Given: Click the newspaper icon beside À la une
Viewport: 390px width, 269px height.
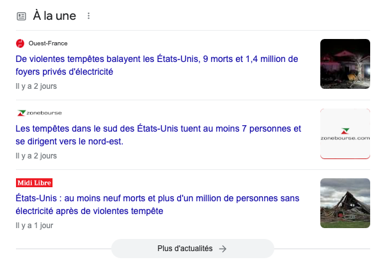Looking at the screenshot, I should tap(21, 16).
